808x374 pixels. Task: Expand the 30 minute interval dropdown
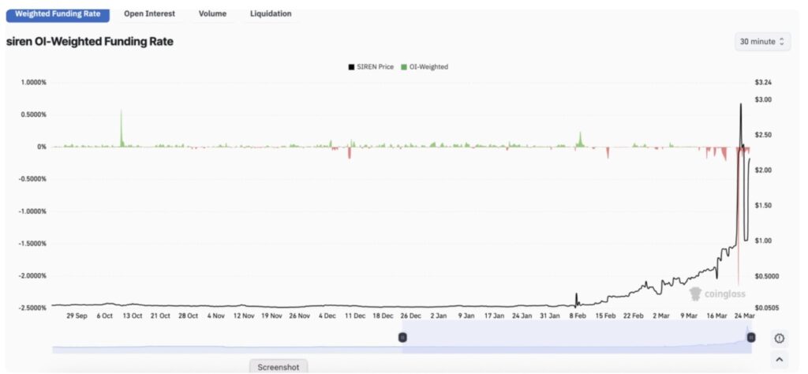(762, 41)
